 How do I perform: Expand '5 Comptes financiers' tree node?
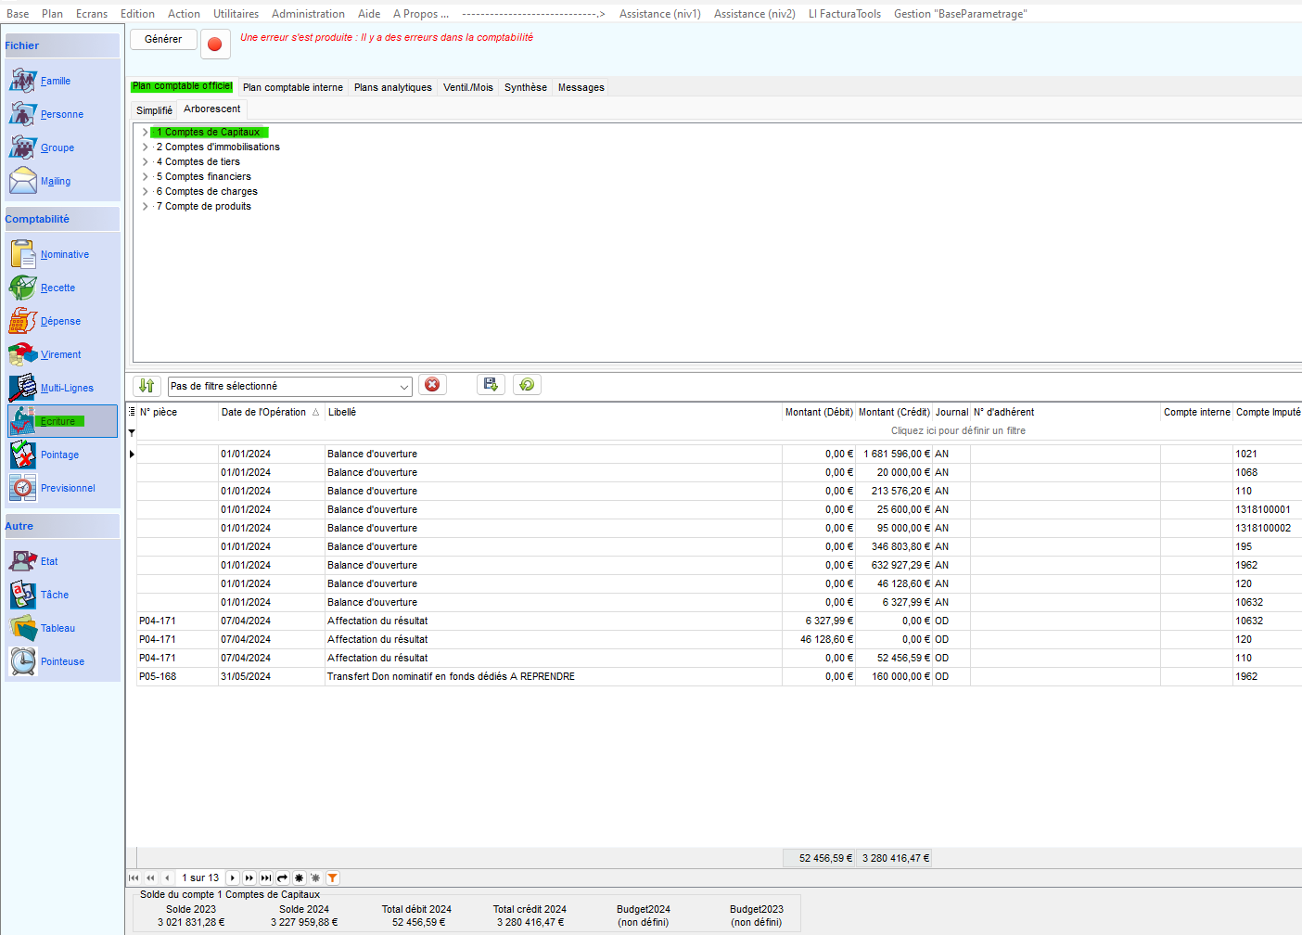coord(146,176)
